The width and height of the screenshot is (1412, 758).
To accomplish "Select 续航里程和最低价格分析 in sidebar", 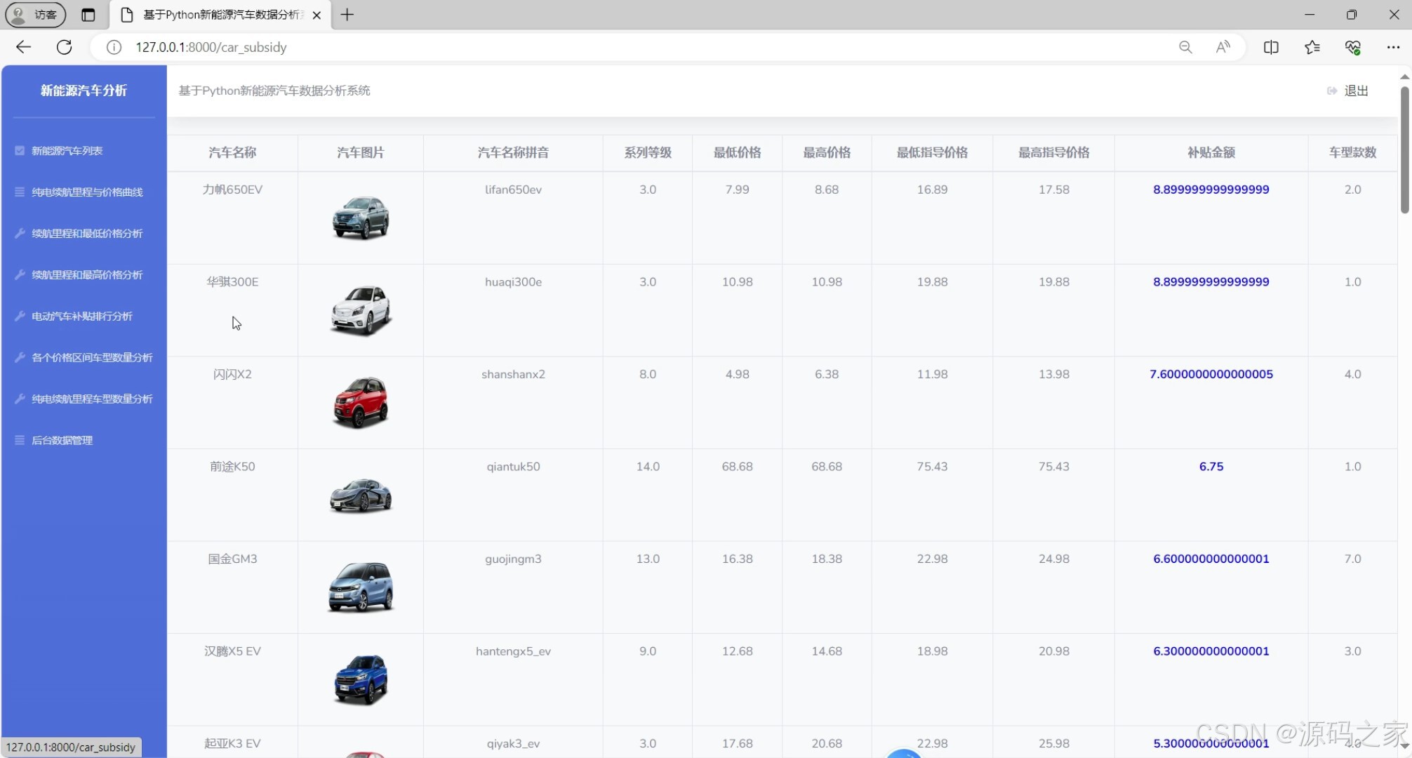I will click(x=87, y=234).
